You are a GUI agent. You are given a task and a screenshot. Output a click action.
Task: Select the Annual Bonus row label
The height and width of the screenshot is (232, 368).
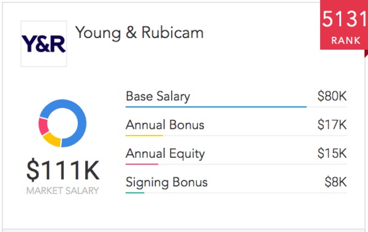[165, 125]
